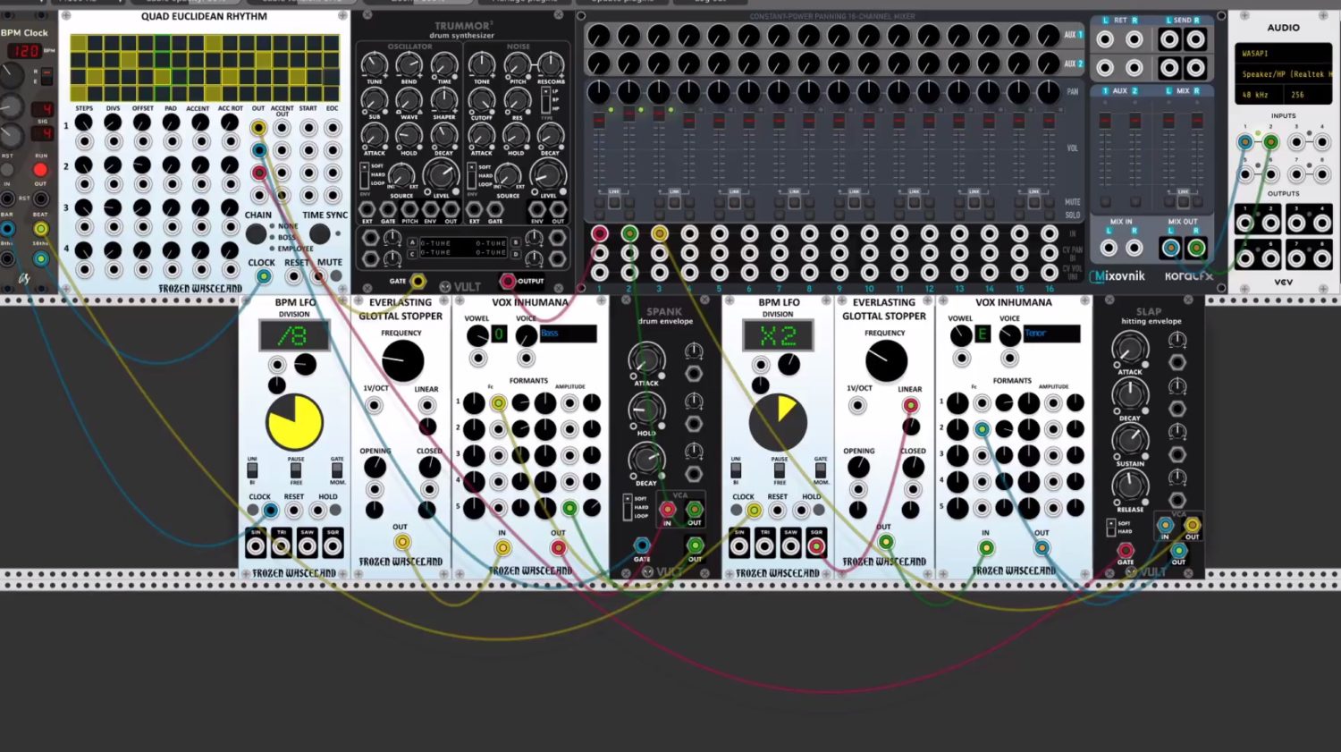Toggle BPM Clock red RUN button
This screenshot has height=752, width=1341.
(40, 170)
